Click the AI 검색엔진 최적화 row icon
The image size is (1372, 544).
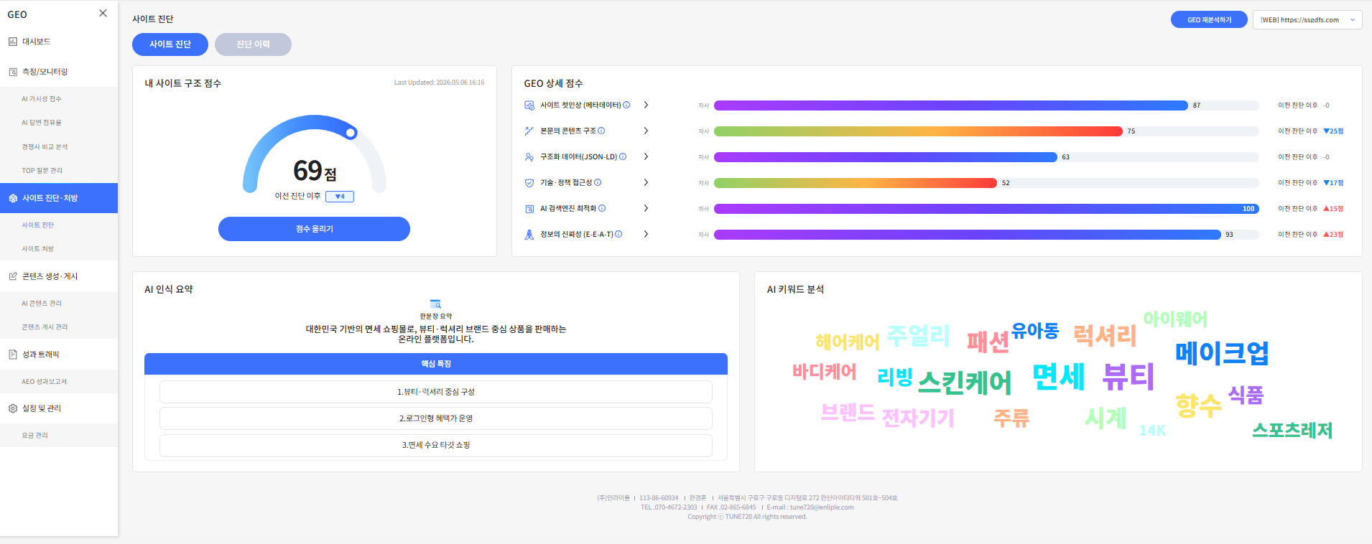pyautogui.click(x=529, y=209)
